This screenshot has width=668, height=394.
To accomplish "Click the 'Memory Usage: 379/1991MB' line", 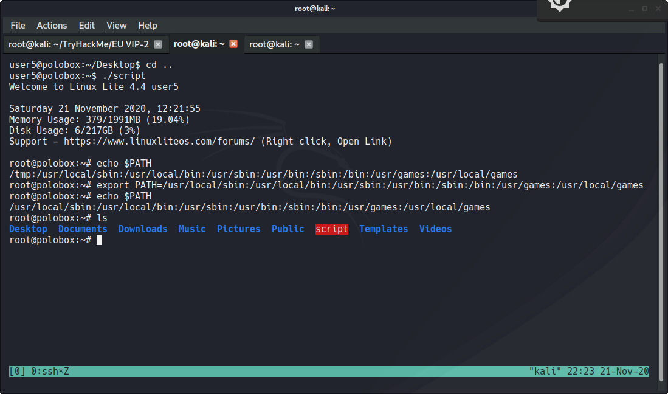I will (x=99, y=120).
